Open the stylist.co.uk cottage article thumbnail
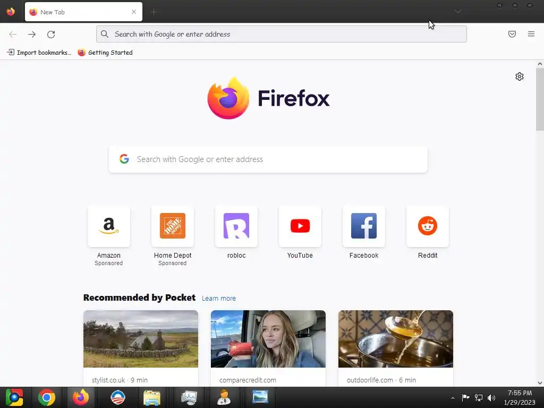 coord(140,339)
